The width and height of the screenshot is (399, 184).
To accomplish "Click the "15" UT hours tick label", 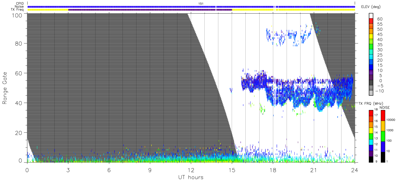I will point(232,170).
